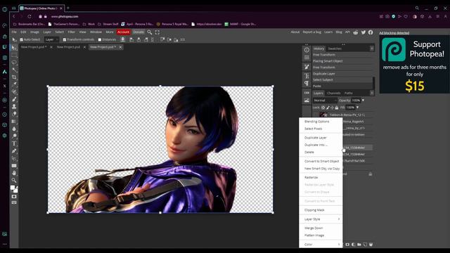
Task: Select the Zoom tool in left toolbar
Action: click(14, 181)
